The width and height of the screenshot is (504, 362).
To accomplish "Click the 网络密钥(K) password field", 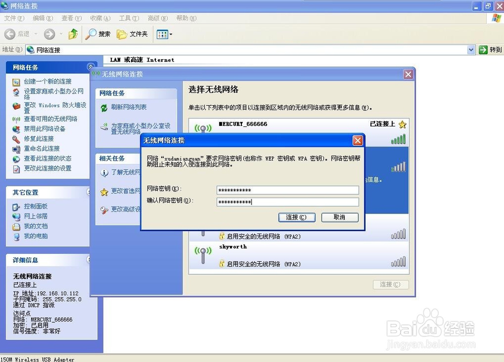I will pyautogui.click(x=288, y=190).
